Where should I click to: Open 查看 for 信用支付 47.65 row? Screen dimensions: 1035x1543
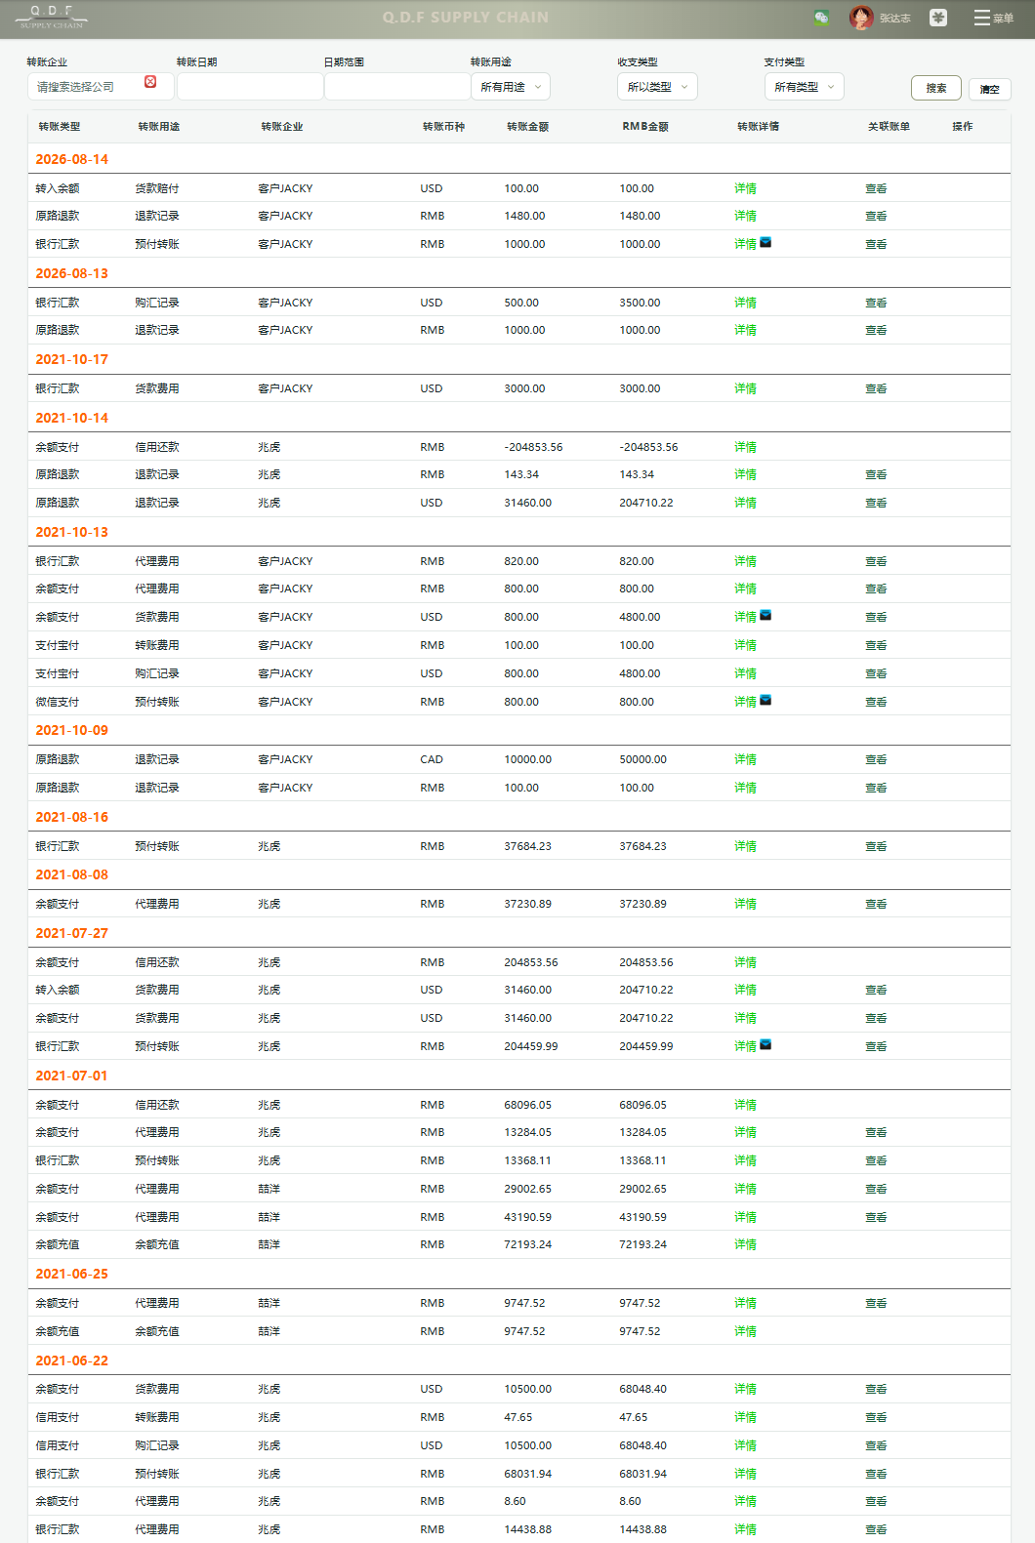[x=876, y=1417]
